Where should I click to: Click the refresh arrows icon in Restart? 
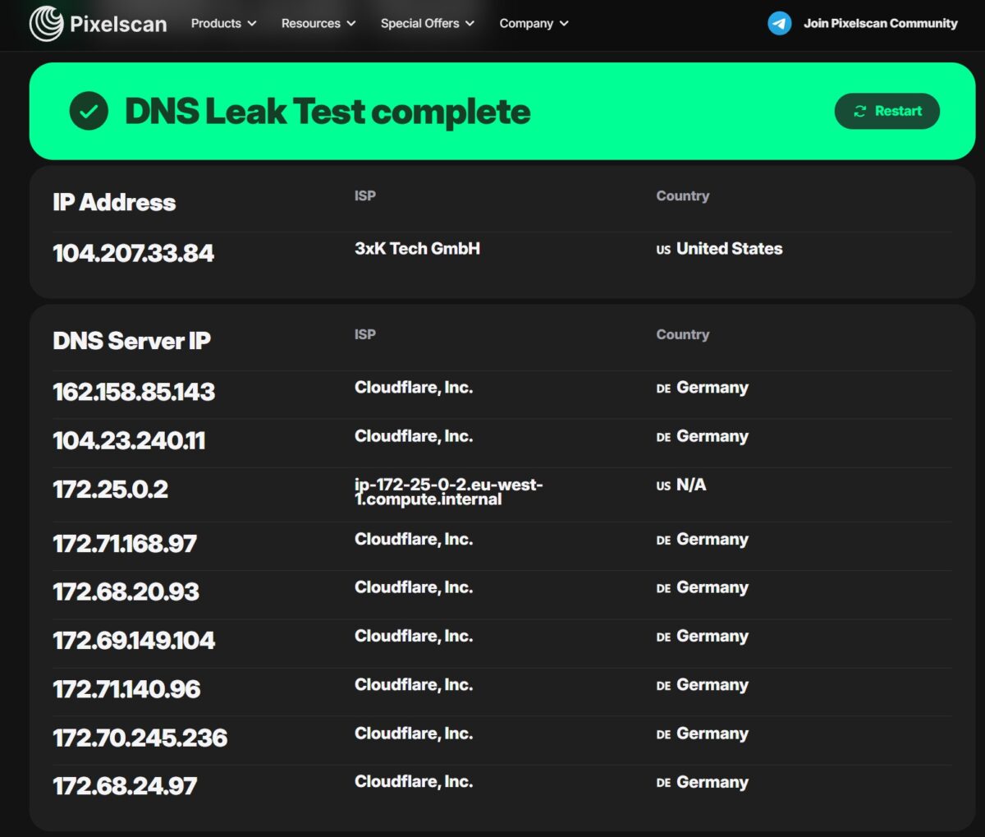coord(860,111)
